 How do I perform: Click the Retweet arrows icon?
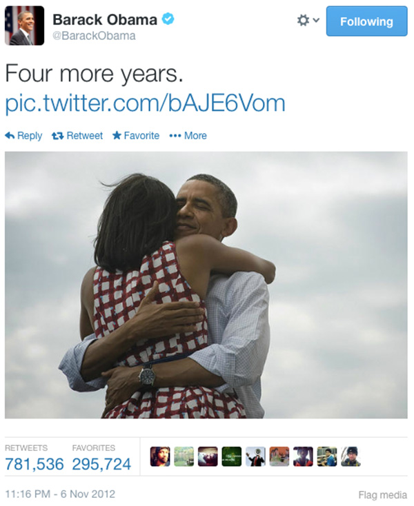57,136
